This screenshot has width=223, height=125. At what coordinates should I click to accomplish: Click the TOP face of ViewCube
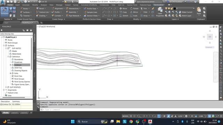click(210, 37)
